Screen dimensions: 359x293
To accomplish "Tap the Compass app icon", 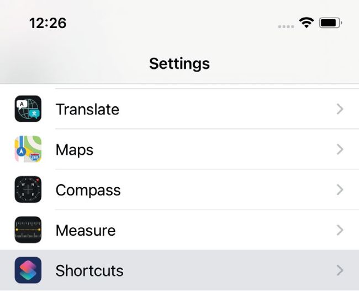I will [x=28, y=189].
